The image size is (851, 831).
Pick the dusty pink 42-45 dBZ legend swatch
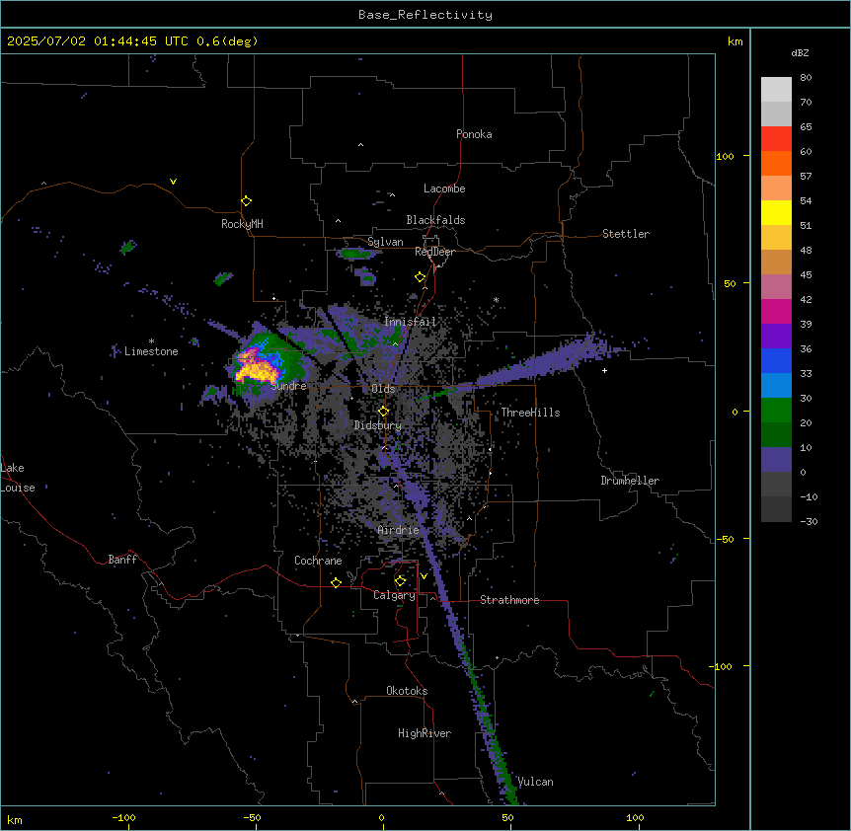(776, 286)
